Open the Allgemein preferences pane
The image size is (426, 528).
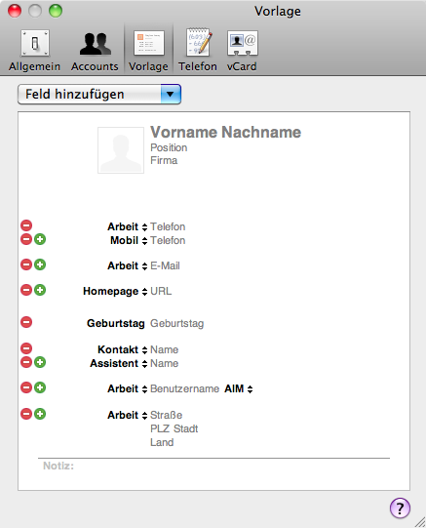tap(35, 51)
